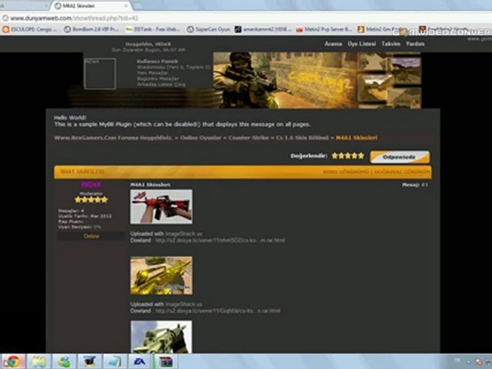Open the Yardım menu link
Viewport: 492px width, 369px height.
coord(415,44)
